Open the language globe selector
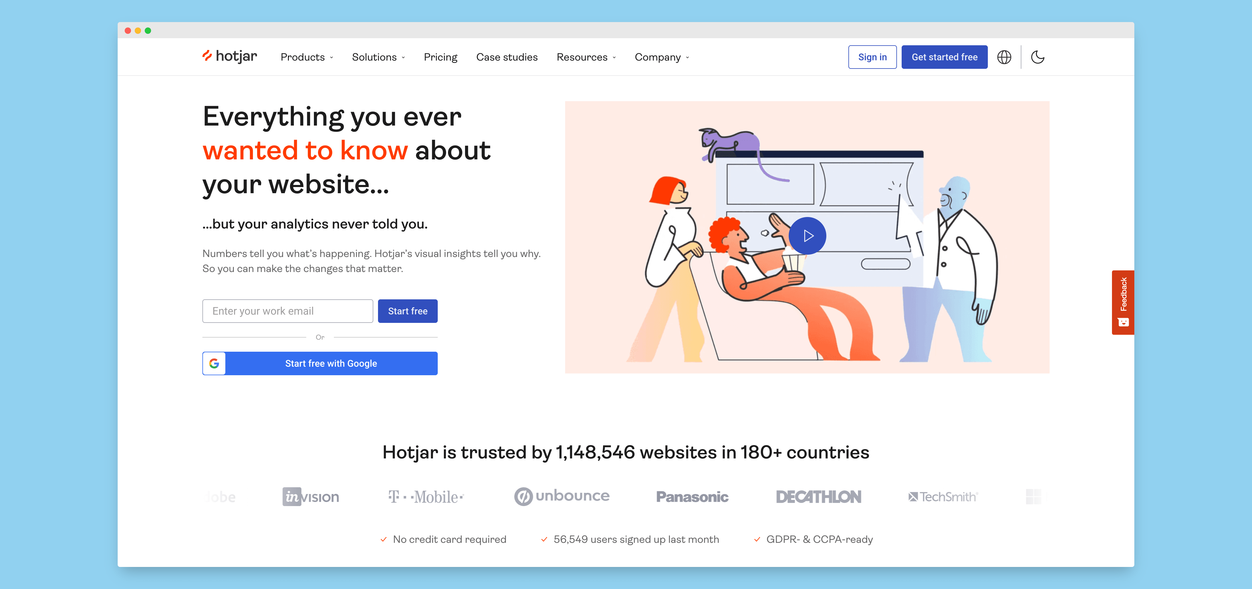 [1004, 57]
